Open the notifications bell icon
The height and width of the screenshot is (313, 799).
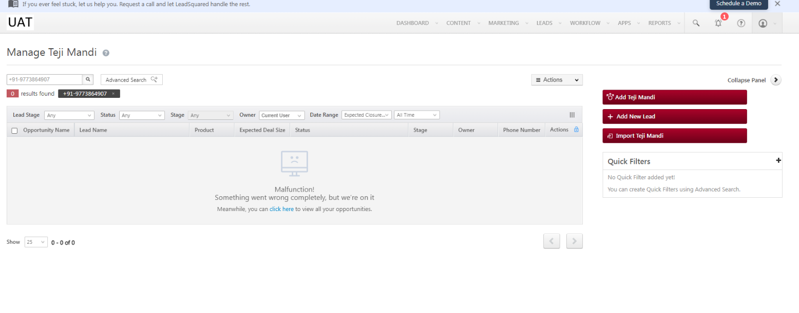coord(718,23)
